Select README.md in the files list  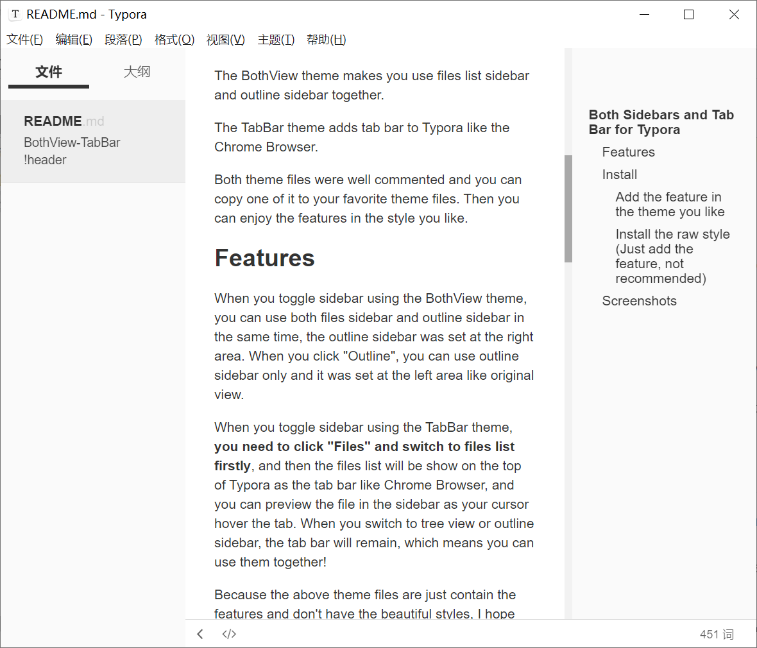pyautogui.click(x=92, y=141)
